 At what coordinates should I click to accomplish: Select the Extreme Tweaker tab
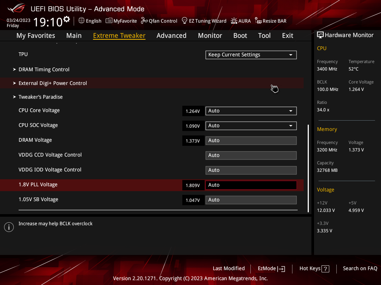(x=119, y=36)
